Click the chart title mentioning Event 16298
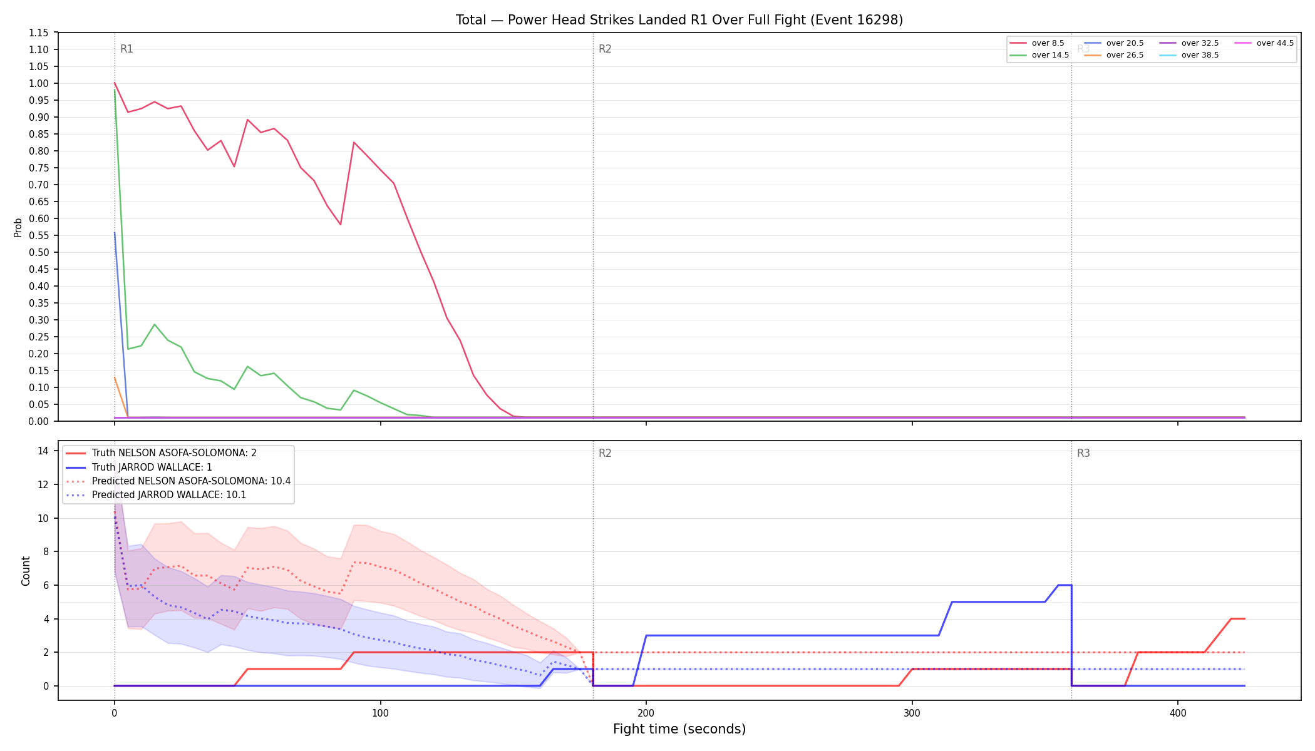Image resolution: width=1315 pixels, height=751 pixels. pyautogui.click(x=679, y=20)
